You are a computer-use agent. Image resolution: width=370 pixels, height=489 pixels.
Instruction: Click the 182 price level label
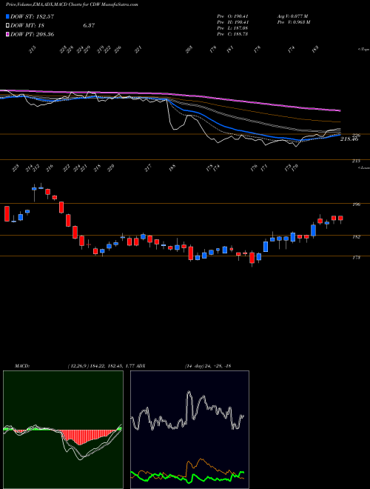(357, 237)
